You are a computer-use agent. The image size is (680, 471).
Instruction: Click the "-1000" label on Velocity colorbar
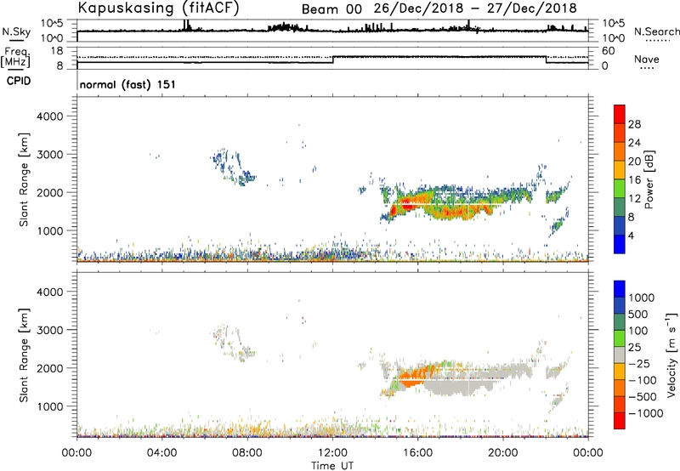tap(646, 413)
